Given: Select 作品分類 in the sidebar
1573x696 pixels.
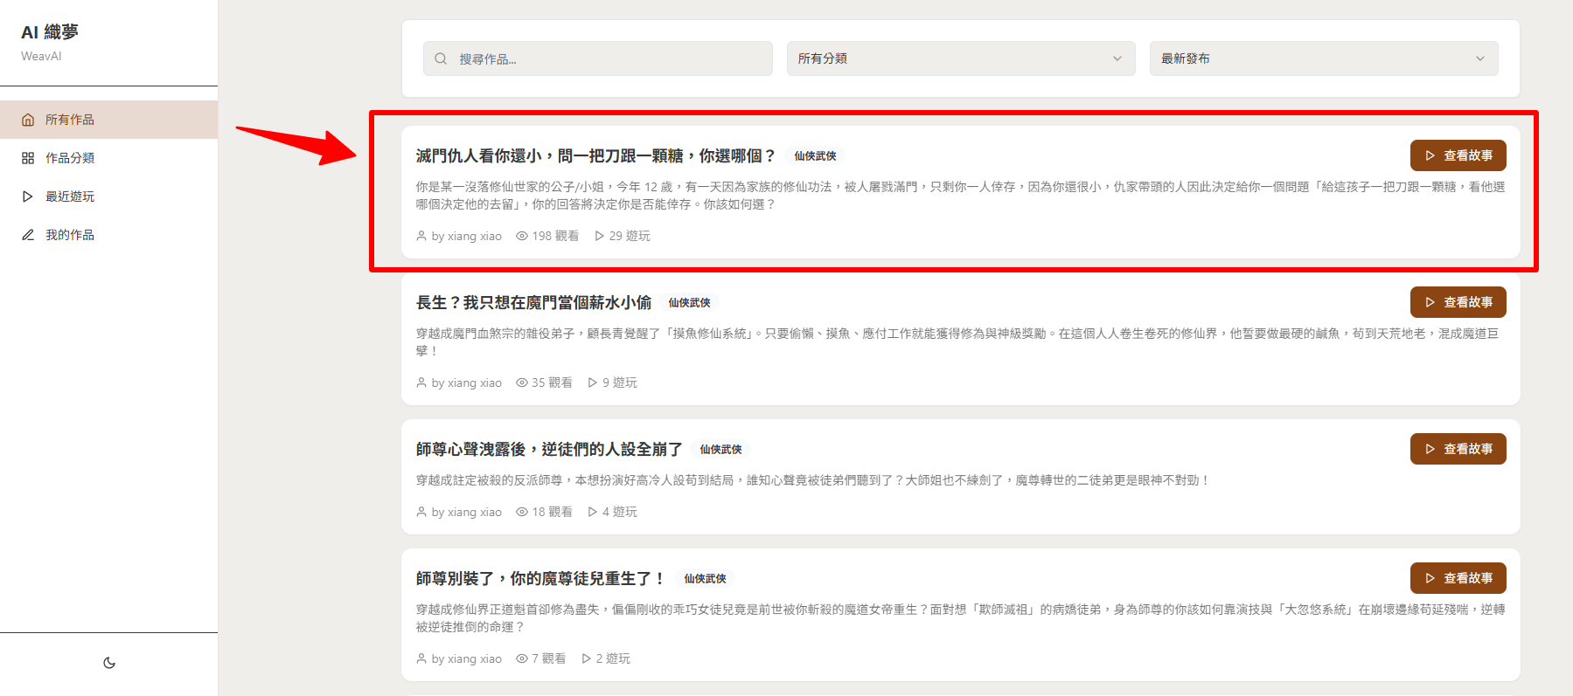Looking at the screenshot, I should (70, 158).
